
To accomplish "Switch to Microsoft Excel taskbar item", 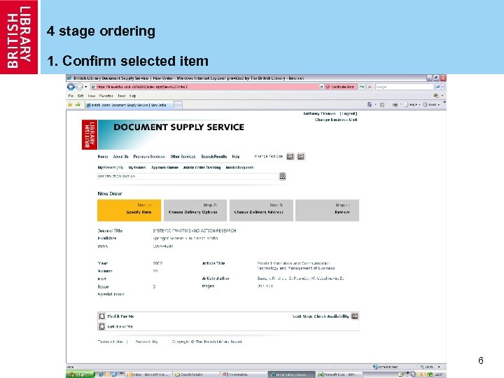I will coord(339,374).
